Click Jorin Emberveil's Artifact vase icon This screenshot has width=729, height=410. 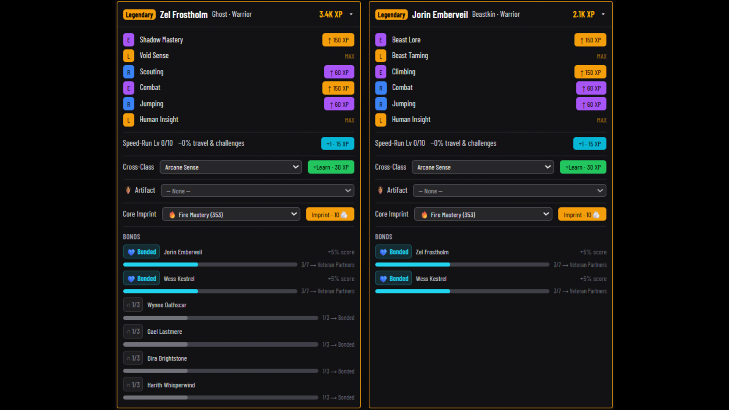(380, 190)
